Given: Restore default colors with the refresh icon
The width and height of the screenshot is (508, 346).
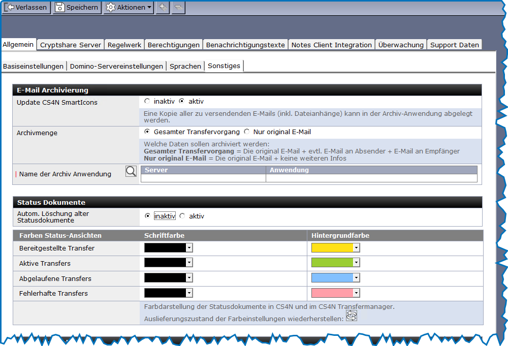Looking at the screenshot, I should click(352, 316).
